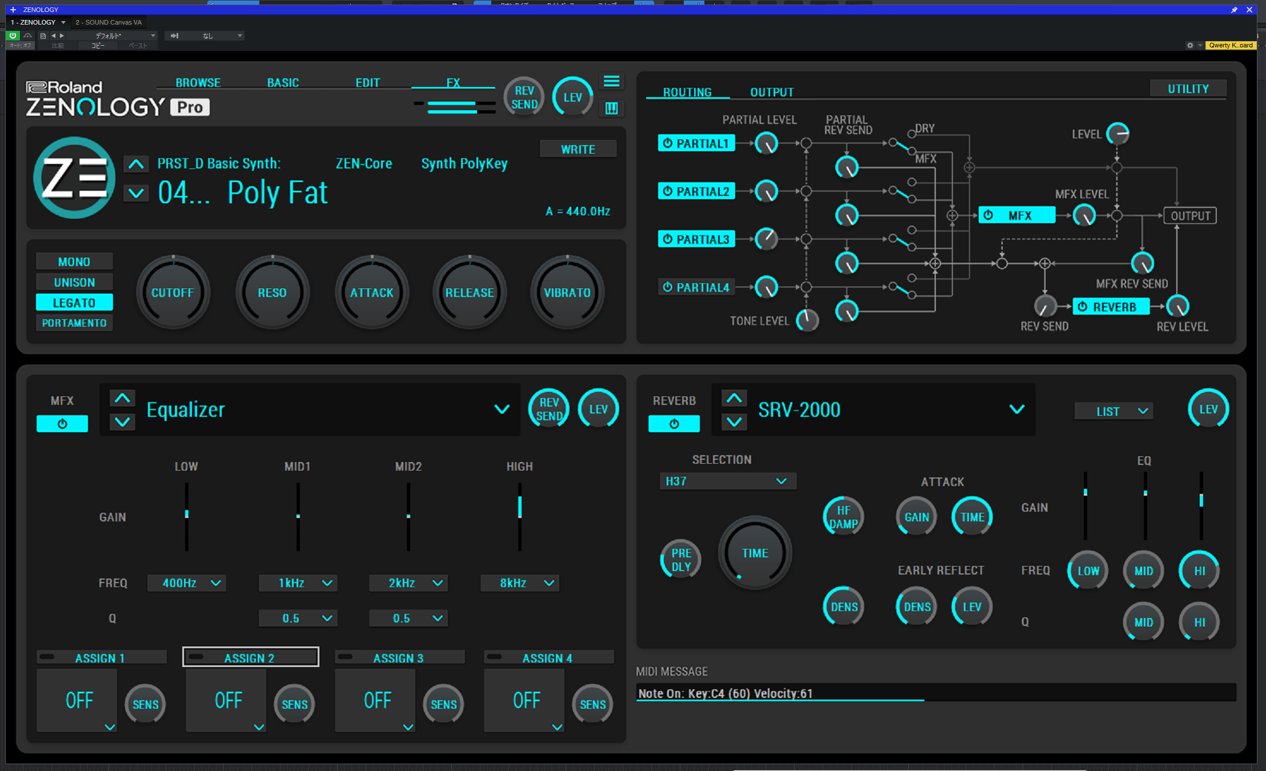Click the green plugin power icon

13,35
